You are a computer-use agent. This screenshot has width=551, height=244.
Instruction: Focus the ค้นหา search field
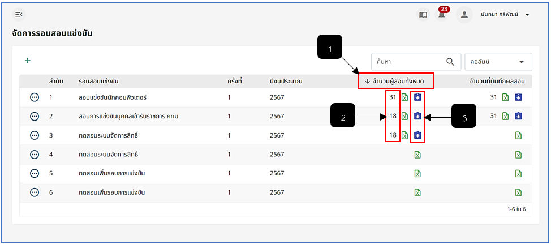408,62
